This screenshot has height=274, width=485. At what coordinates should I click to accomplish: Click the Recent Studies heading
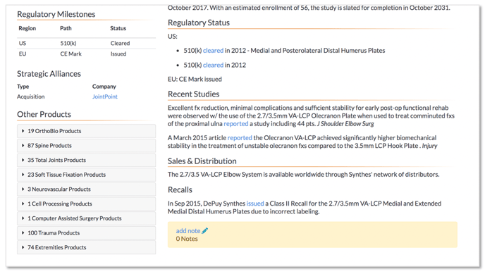point(194,94)
